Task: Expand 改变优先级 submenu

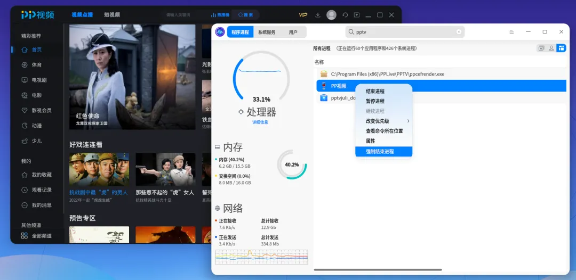Action: (x=383, y=121)
